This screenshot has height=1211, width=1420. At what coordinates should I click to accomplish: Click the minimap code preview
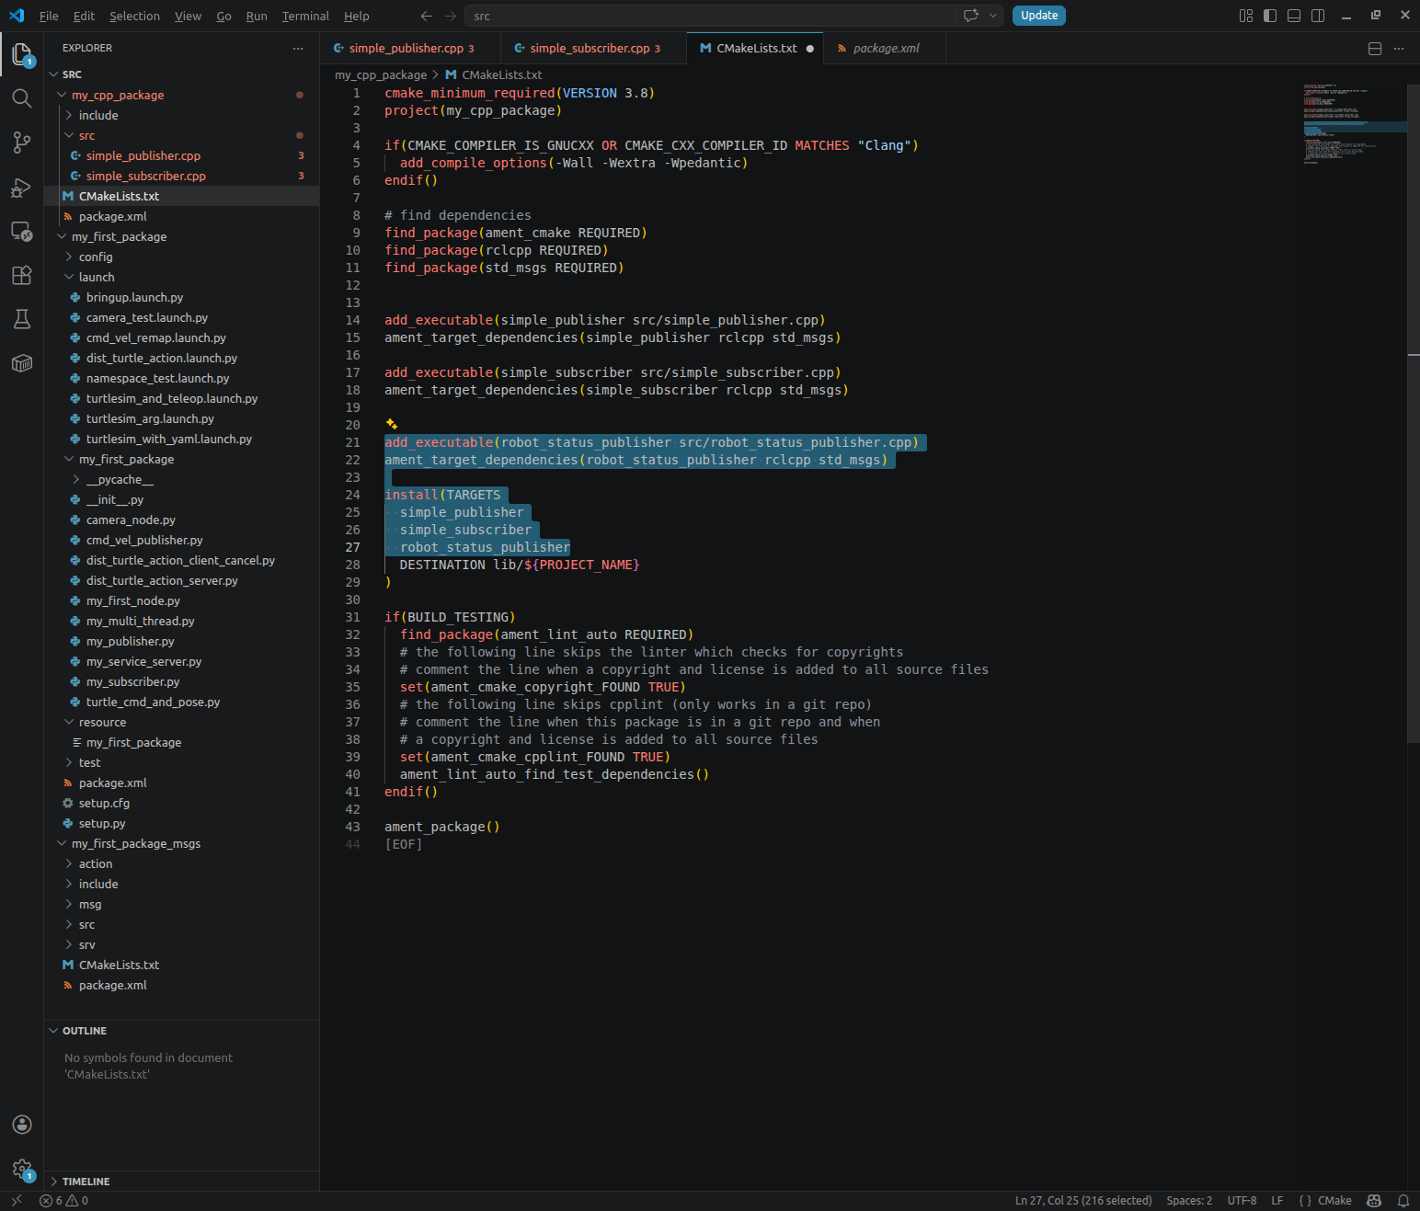[1355, 124]
